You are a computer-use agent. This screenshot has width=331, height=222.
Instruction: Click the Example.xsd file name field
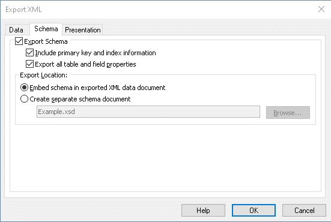pos(148,112)
